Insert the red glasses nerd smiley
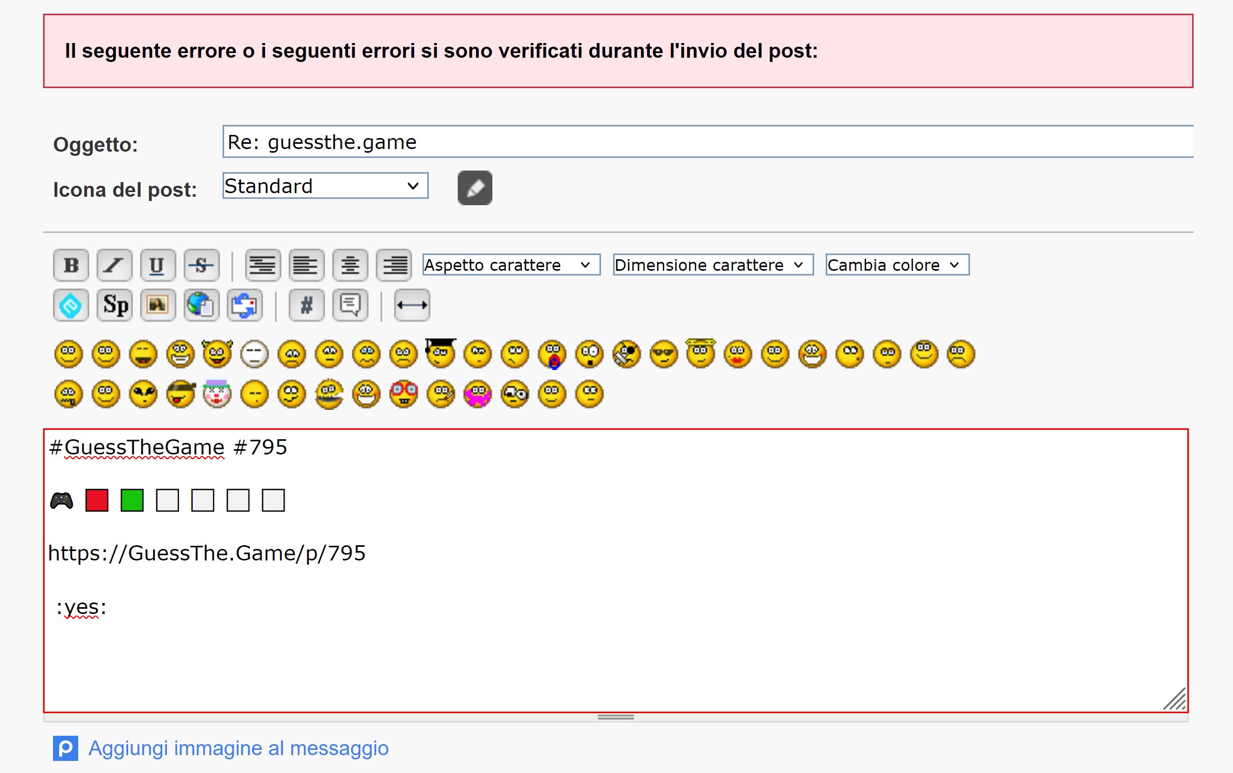1233x773 pixels. coord(404,394)
